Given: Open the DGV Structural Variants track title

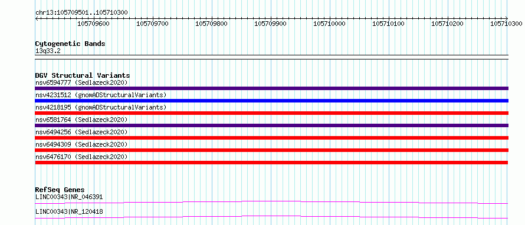Looking at the screenshot, I should [x=83, y=75].
